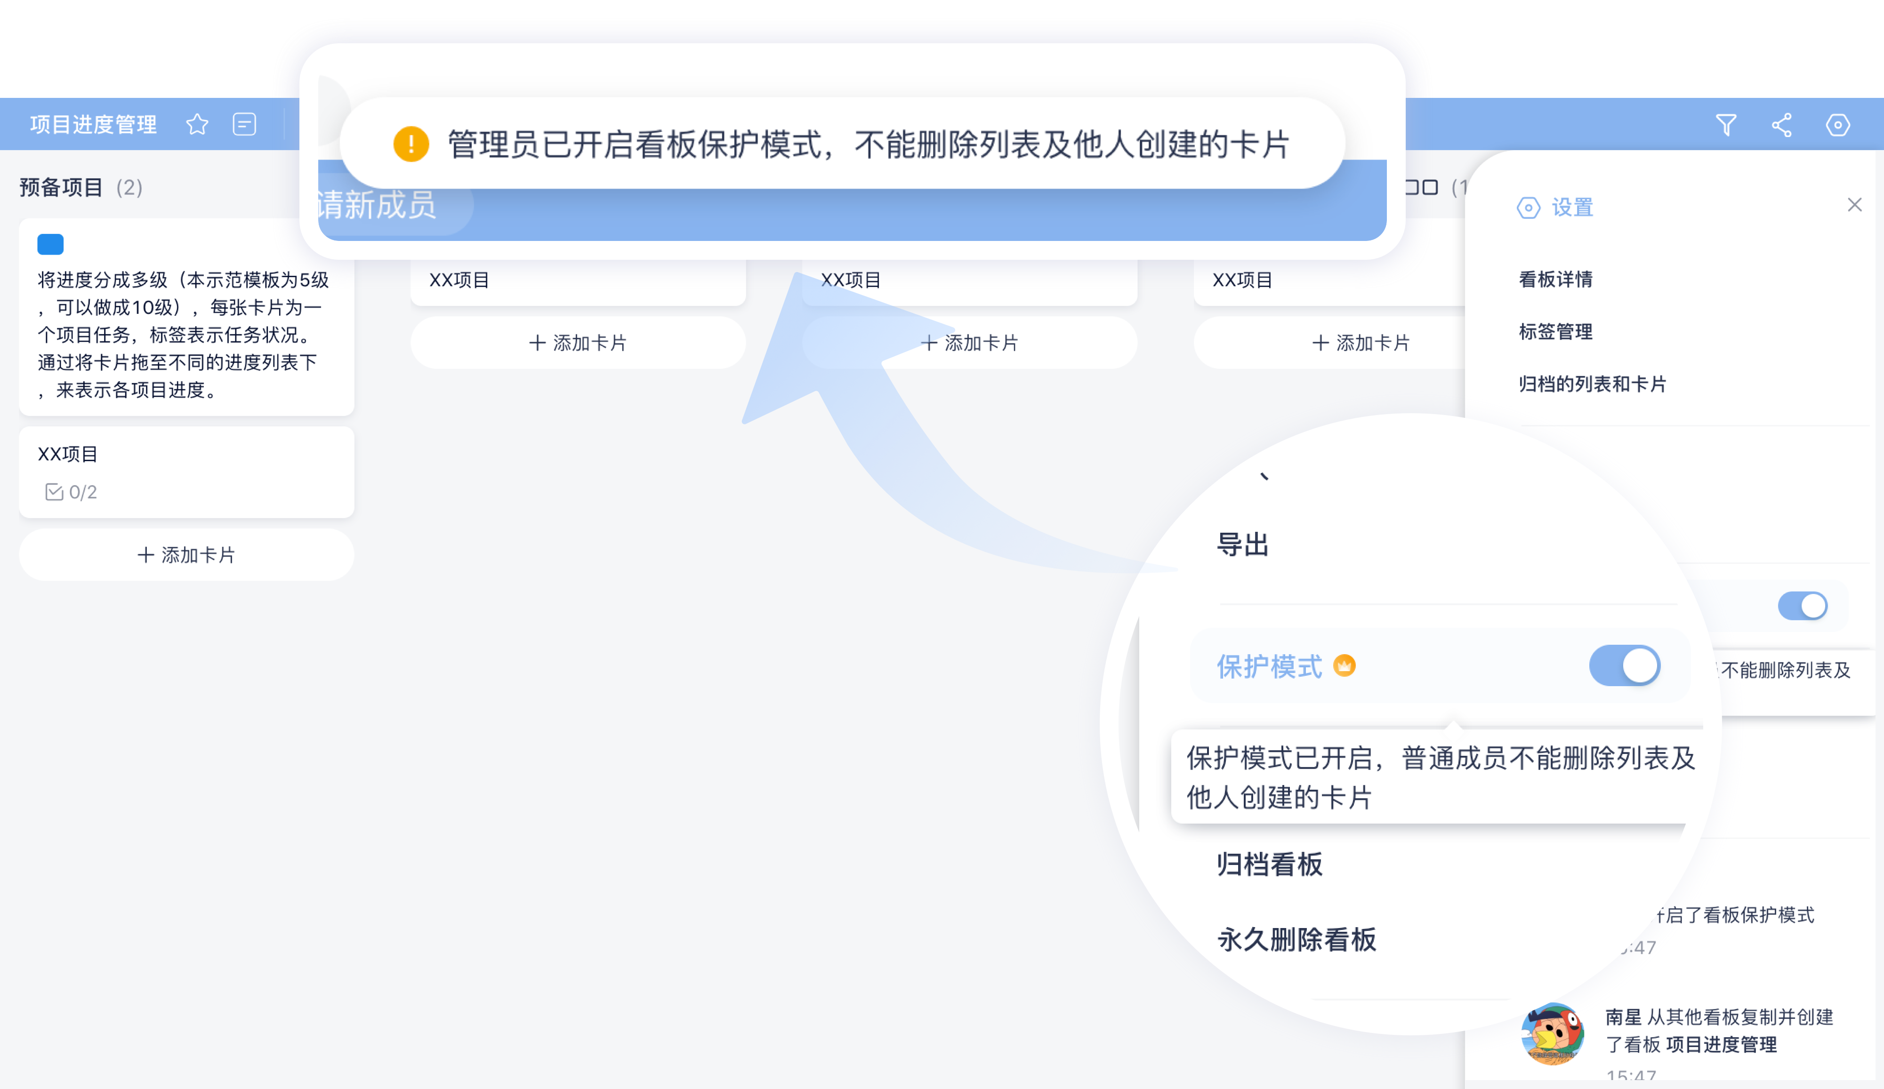Image resolution: width=1884 pixels, height=1089 pixels.
Task: Open 看板详情 in settings menu
Action: coord(1555,279)
